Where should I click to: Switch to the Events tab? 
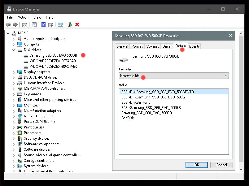pos(194,46)
